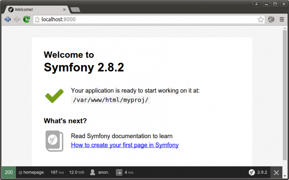Click the Symfony 2.8.2 logo in debug toolbar
Image resolution: width=289 pixels, height=180 pixels.
click(x=252, y=172)
